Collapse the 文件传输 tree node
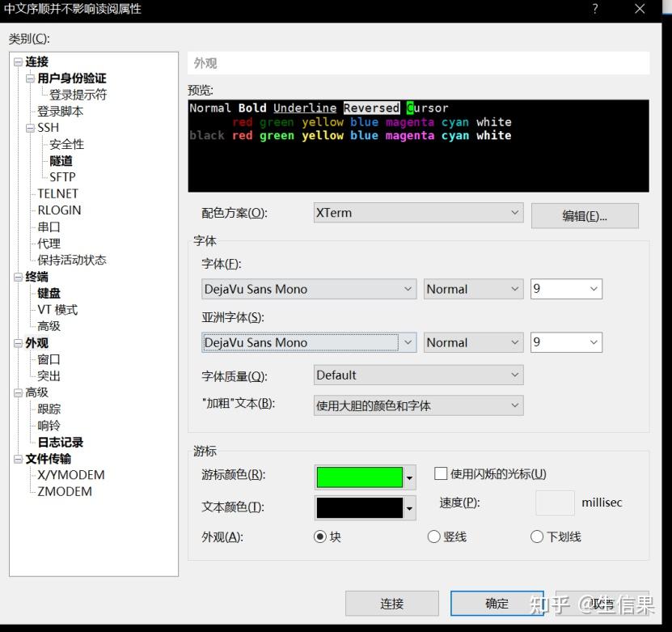The width and height of the screenshot is (672, 632). point(18,459)
